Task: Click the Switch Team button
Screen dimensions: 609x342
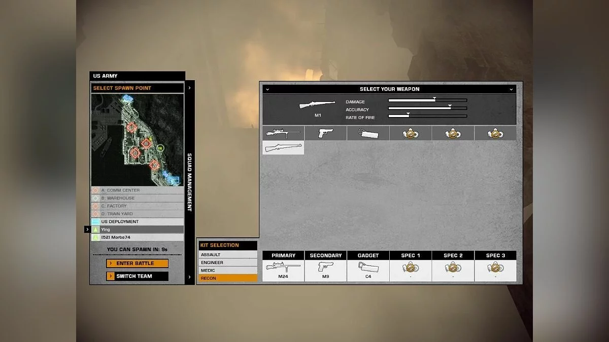Action: pyautogui.click(x=137, y=276)
